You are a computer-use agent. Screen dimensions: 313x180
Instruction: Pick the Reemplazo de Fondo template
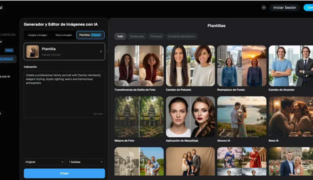[242, 66]
